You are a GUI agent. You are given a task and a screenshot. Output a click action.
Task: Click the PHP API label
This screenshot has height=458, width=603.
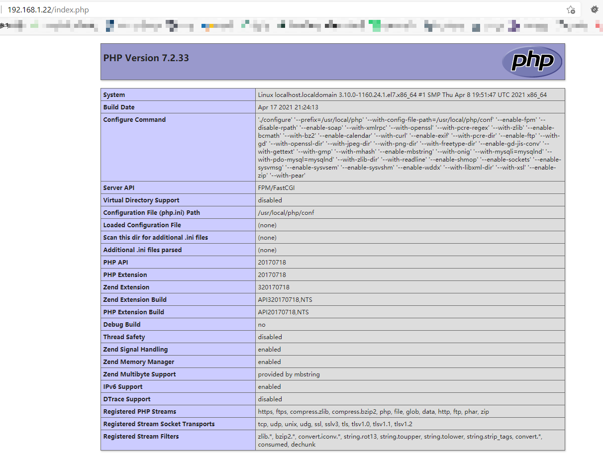[x=116, y=263]
